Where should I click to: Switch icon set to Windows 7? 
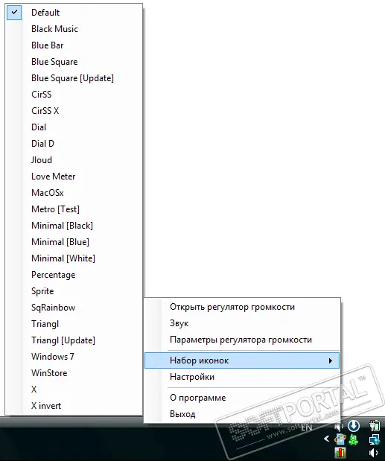[x=74, y=357]
